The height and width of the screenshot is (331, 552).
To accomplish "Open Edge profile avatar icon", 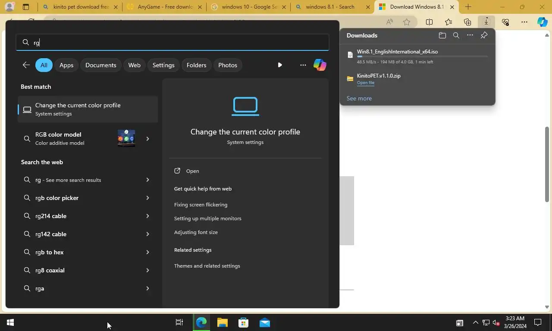I will click(x=9, y=7).
